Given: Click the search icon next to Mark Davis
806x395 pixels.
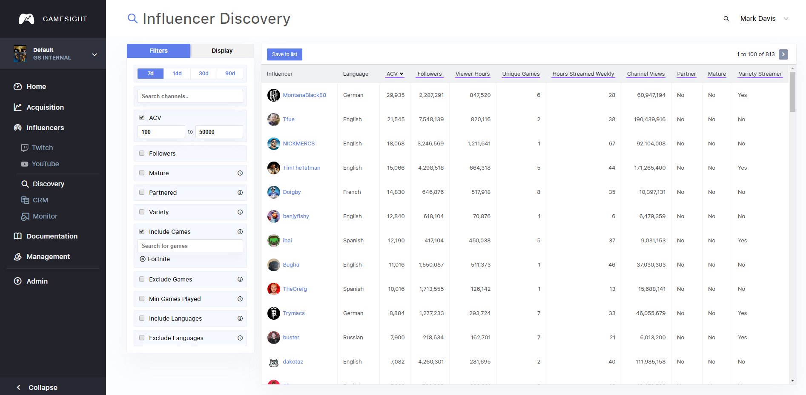Looking at the screenshot, I should tap(726, 19).
